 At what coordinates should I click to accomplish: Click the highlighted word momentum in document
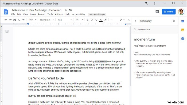tap(101, 62)
